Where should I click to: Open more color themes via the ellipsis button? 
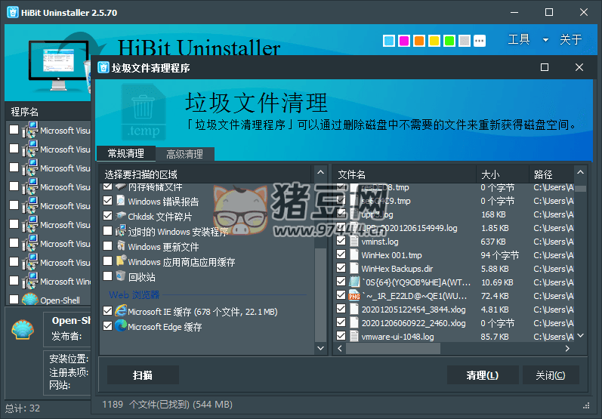(479, 40)
